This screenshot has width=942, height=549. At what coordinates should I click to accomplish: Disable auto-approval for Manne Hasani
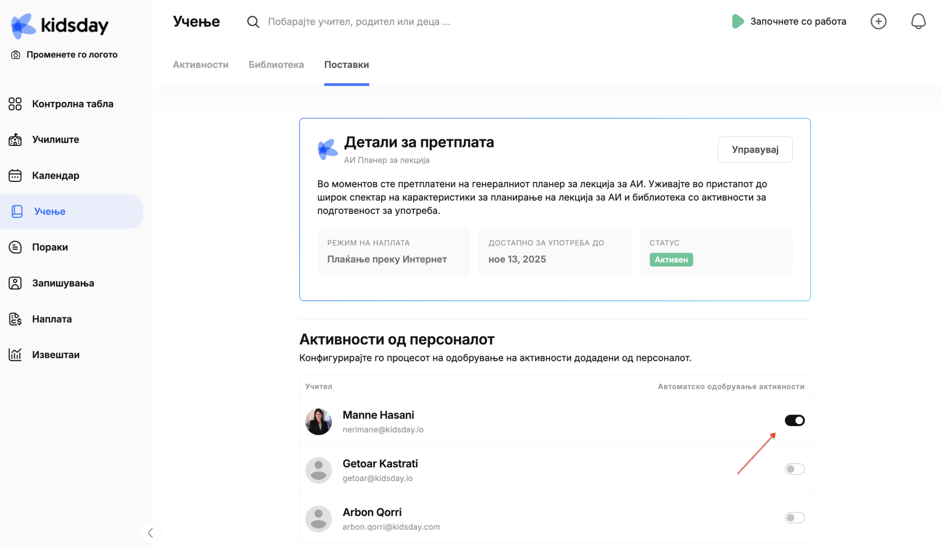coord(794,420)
